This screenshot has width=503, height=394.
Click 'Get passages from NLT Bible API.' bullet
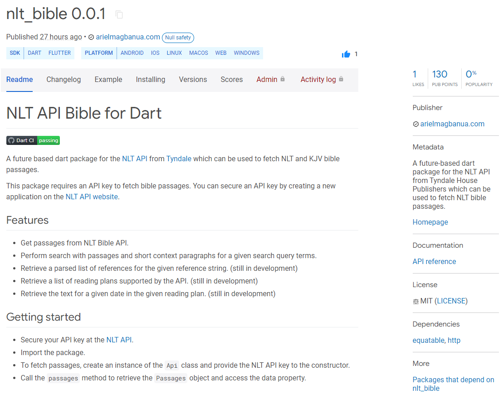pyautogui.click(x=75, y=243)
